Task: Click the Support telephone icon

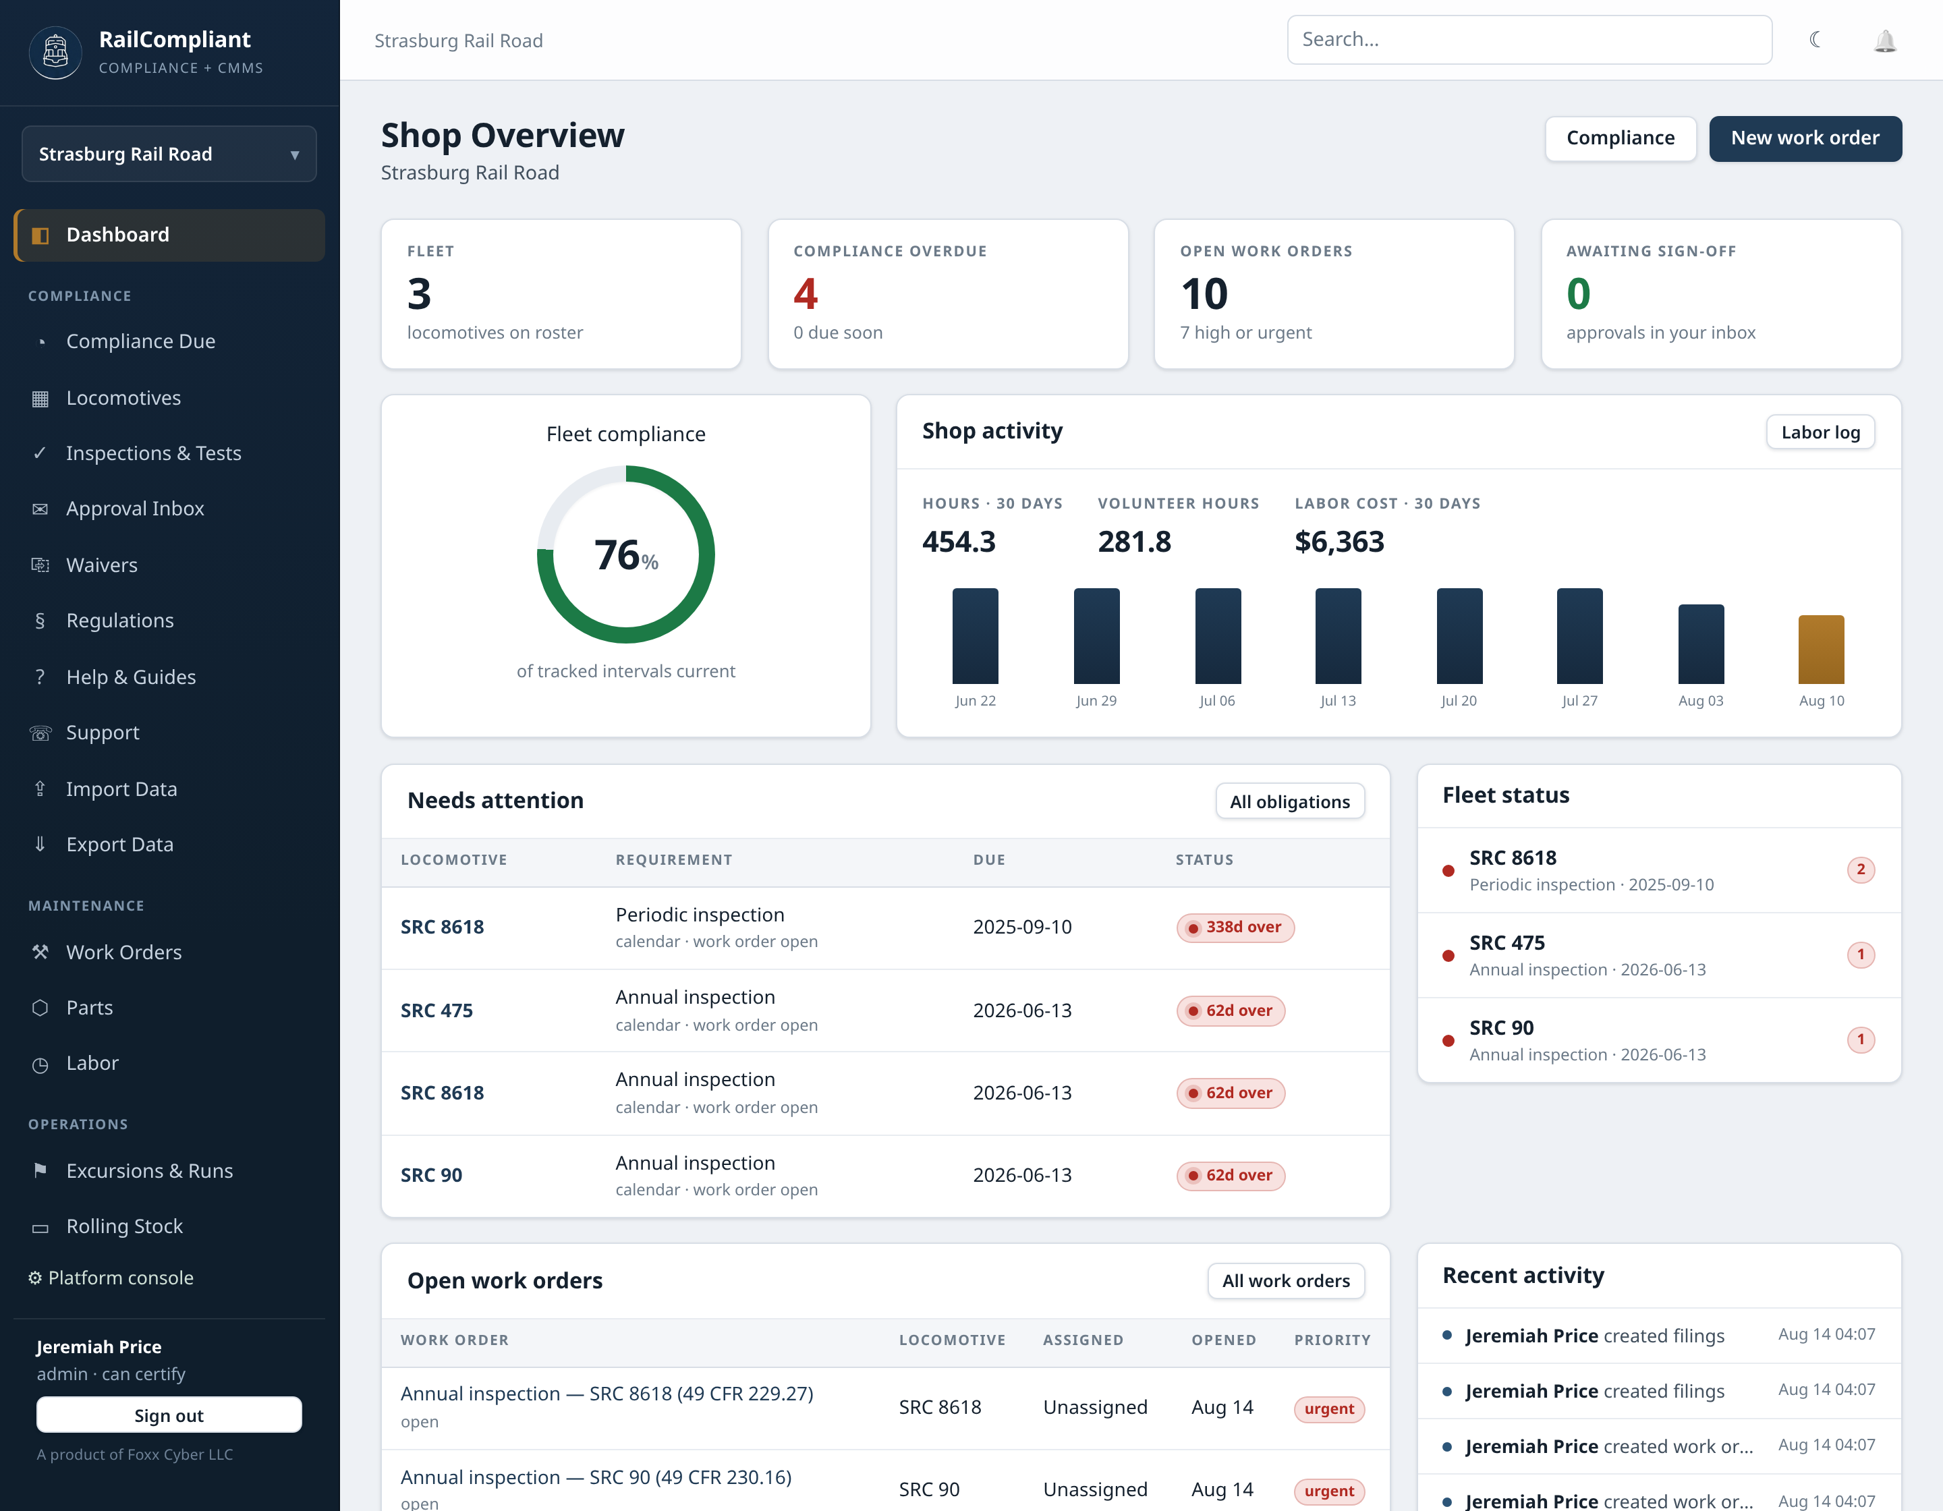Action: 40,733
